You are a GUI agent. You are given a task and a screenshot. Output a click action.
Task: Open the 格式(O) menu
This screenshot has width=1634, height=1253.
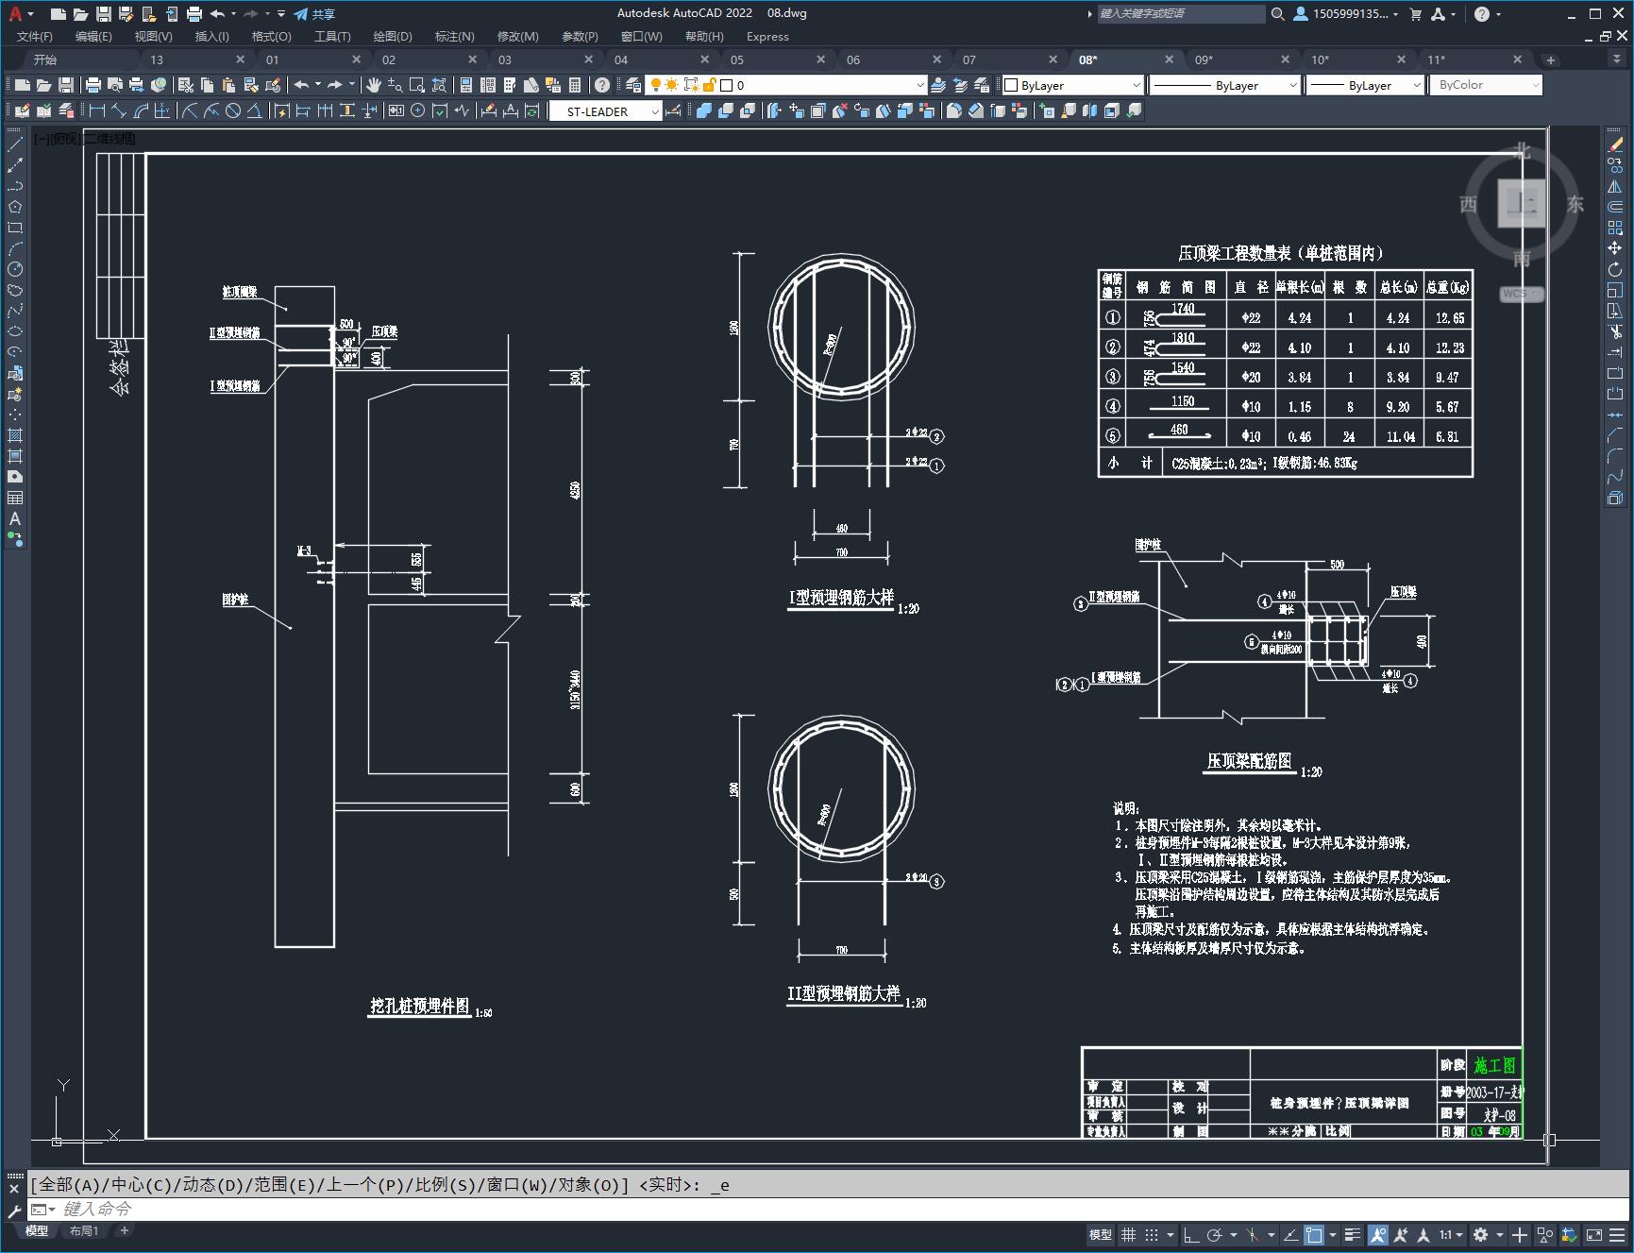pos(272,37)
